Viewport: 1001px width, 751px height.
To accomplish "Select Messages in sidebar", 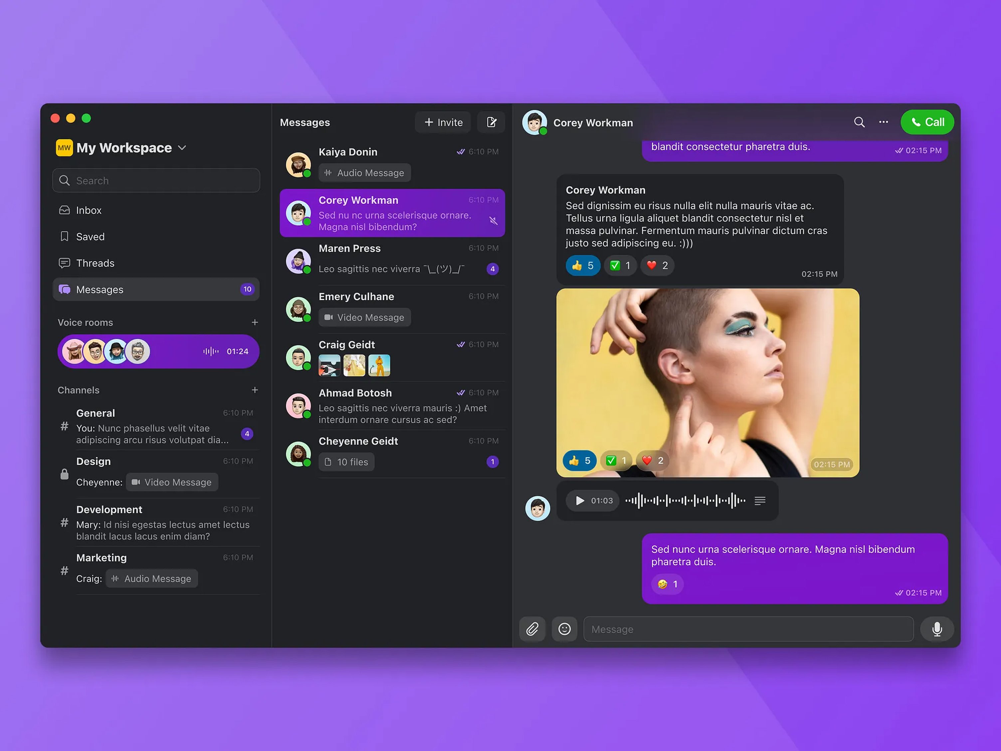I will point(156,289).
